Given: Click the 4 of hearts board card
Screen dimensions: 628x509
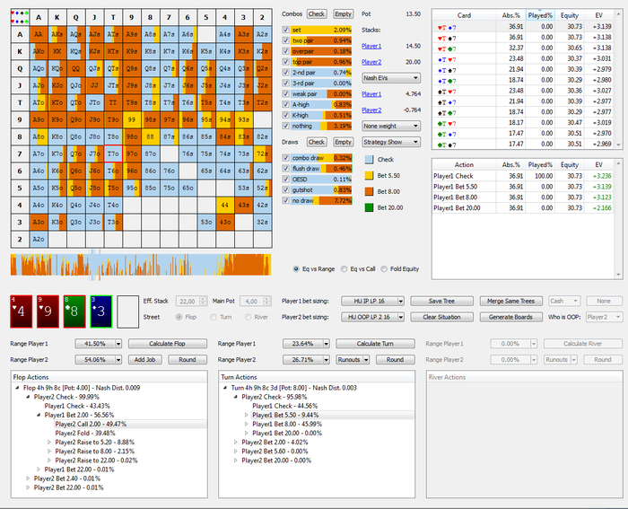Looking at the screenshot, I should tap(22, 312).
